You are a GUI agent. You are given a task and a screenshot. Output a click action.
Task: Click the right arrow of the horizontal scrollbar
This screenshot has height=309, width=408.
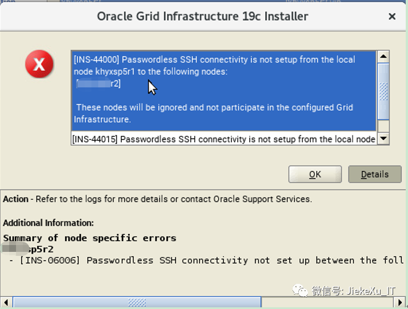(x=402, y=302)
